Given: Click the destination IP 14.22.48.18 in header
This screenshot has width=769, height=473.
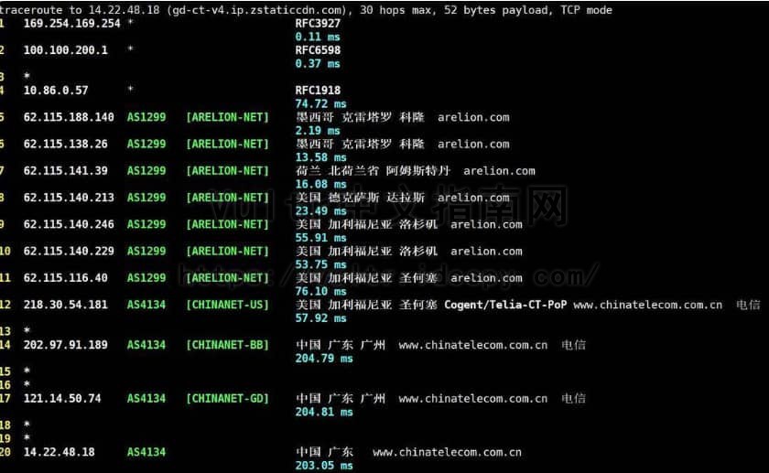Looking at the screenshot, I should tap(125, 10).
